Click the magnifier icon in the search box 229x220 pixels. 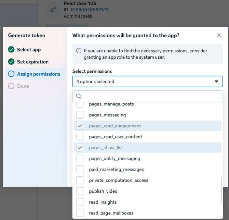(79, 96)
